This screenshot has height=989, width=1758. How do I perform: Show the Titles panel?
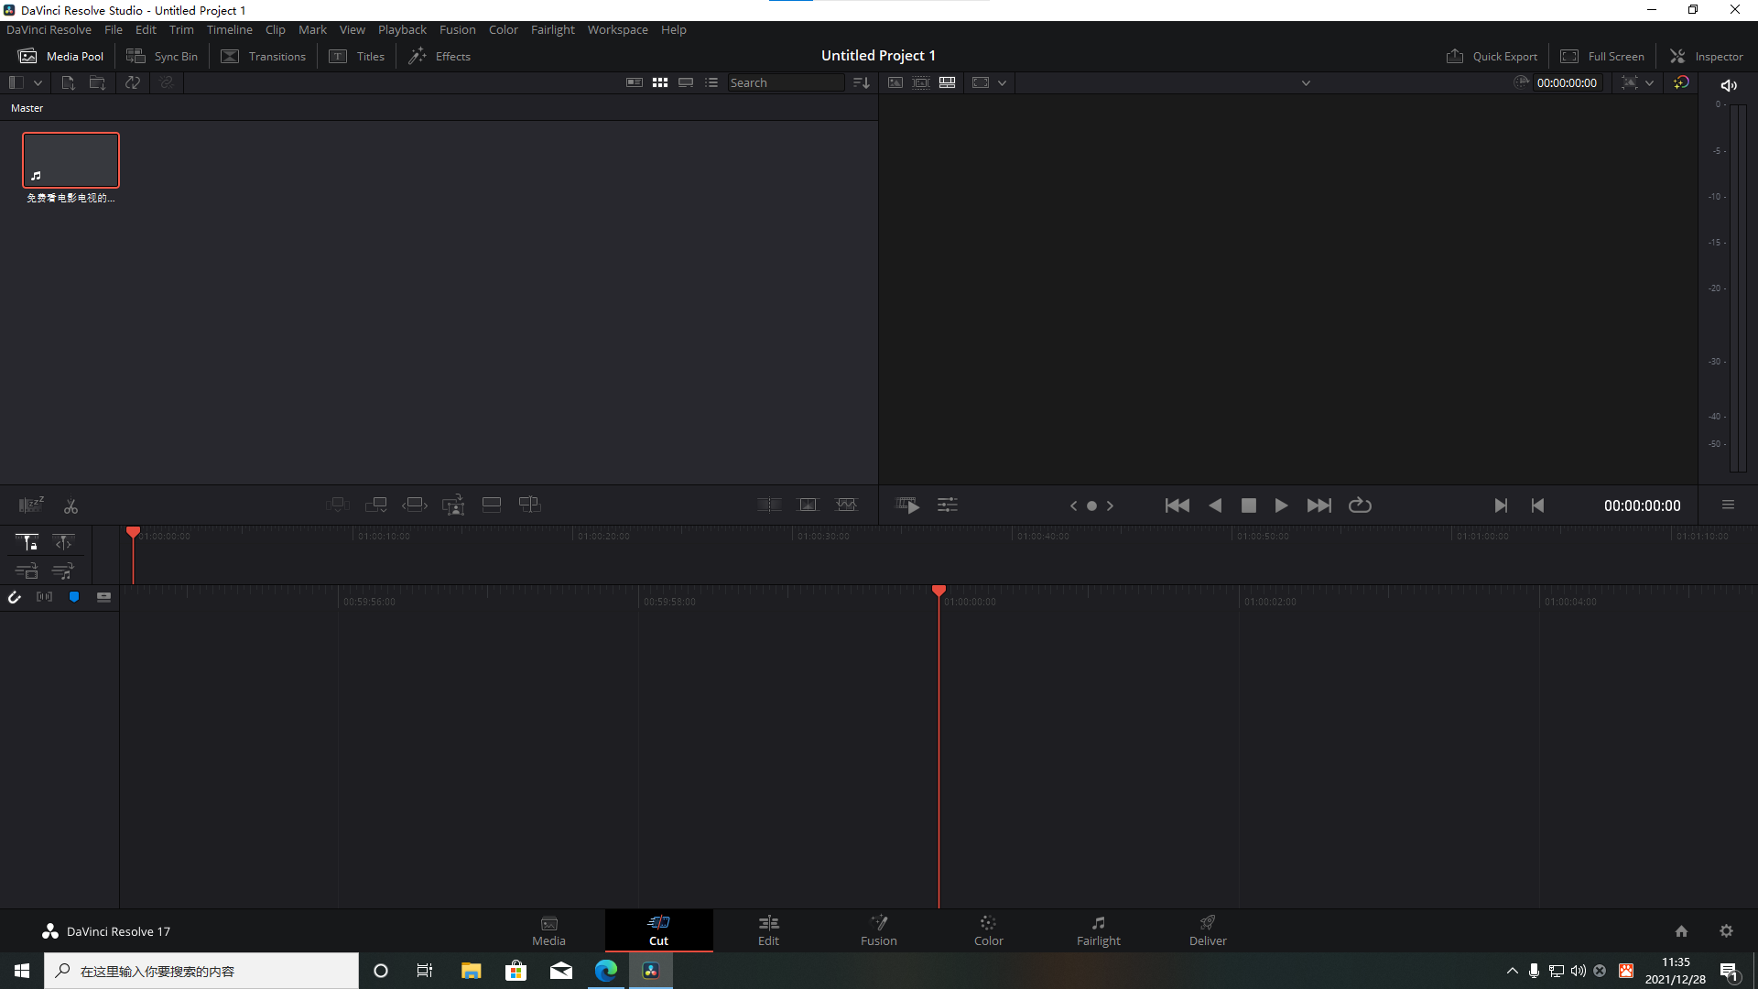pyautogui.click(x=357, y=56)
